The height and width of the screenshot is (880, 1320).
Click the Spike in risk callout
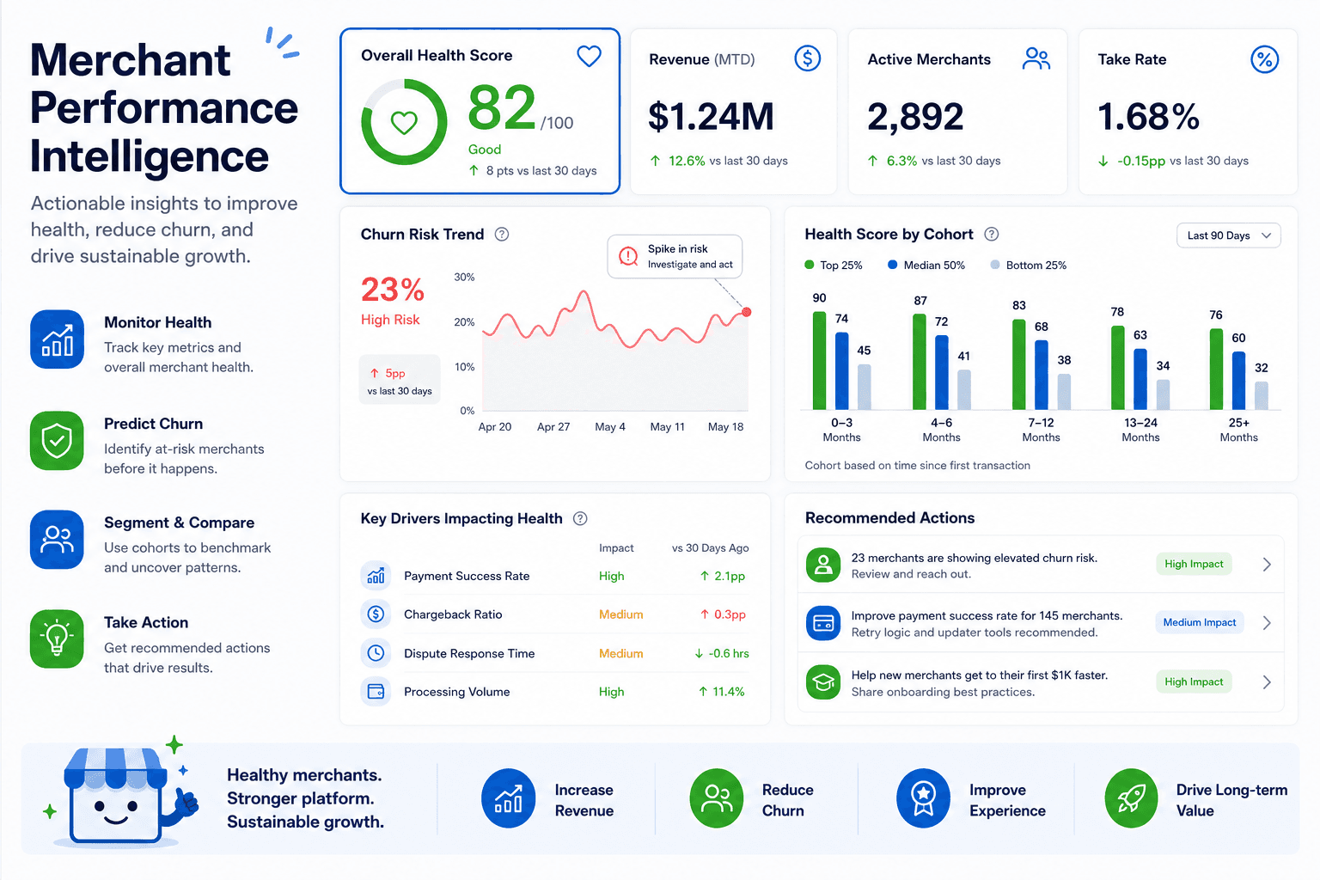pos(675,256)
